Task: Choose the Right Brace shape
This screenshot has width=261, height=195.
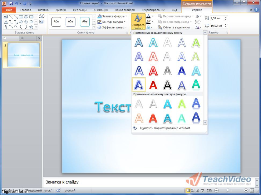Action: click(26, 27)
